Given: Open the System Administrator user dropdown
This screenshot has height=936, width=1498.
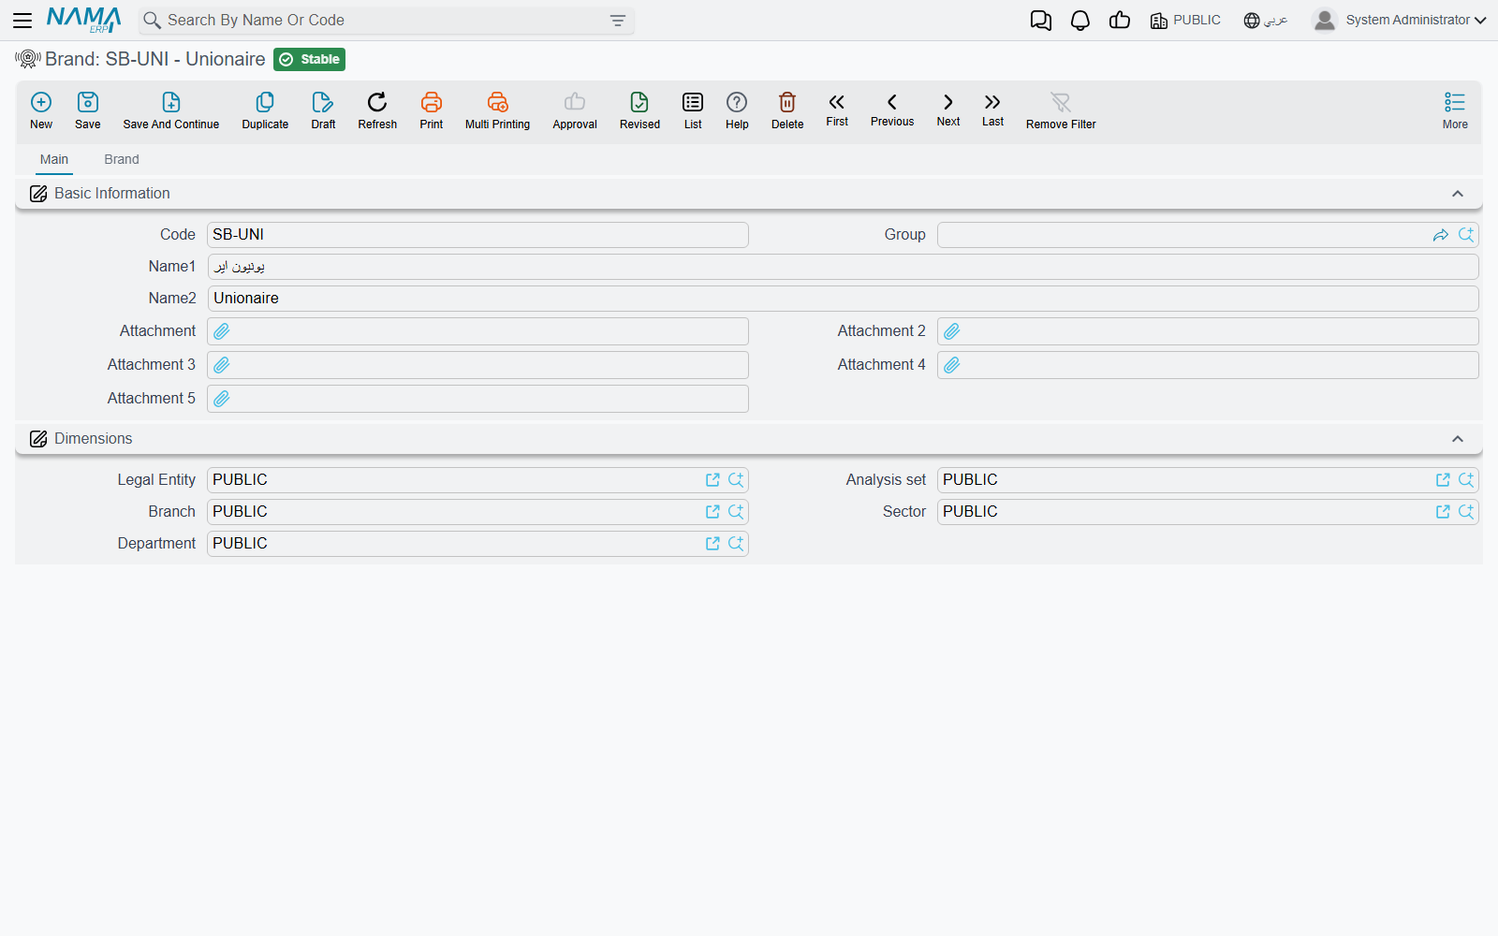Looking at the screenshot, I should point(1400,20).
